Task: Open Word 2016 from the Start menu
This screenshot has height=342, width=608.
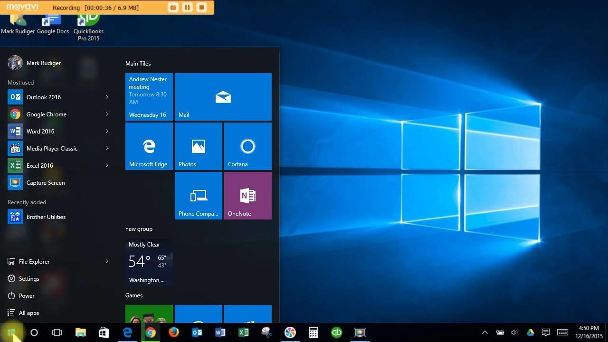Action: pos(59,131)
